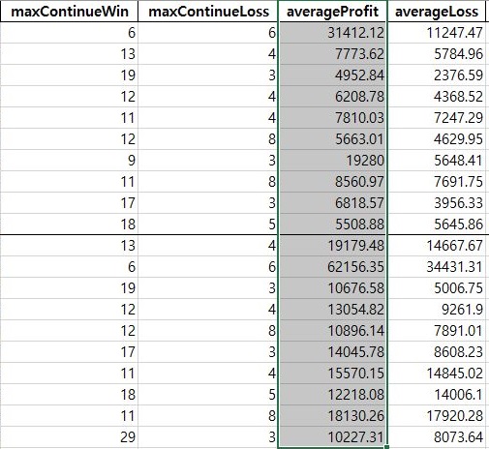Screen dimensions: 489x449
Task: Select the cell containing 2376.59
Action: 437,75
